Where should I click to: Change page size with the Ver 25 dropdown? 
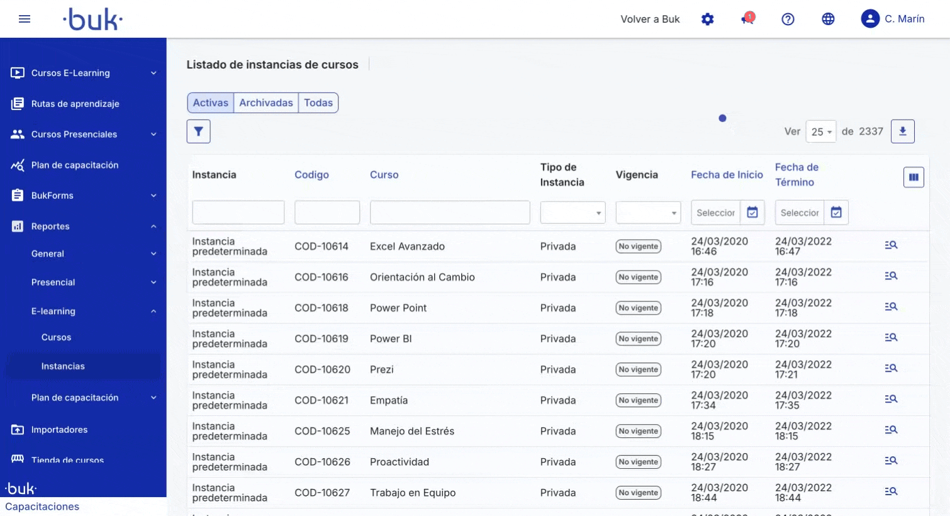[821, 131]
